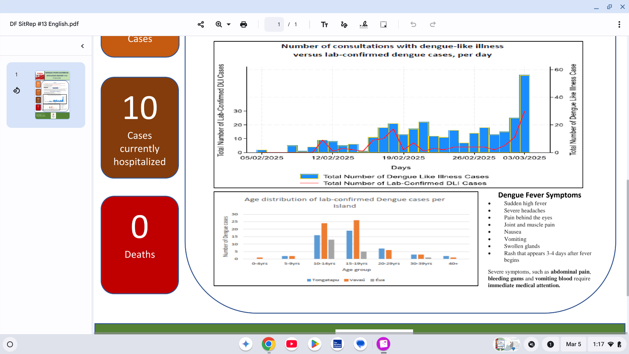This screenshot has height=354, width=629.
Task: Select the freehand draw tool
Action: point(344,25)
